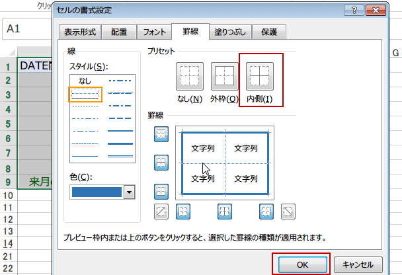Select column G header in the worksheet
402x275 pixels.
(395, 53)
